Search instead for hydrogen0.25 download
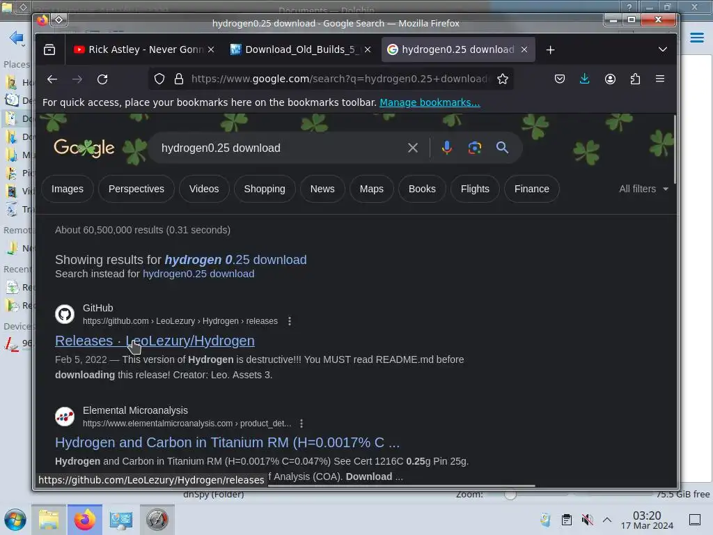Image resolution: width=713 pixels, height=535 pixels. coord(198,274)
